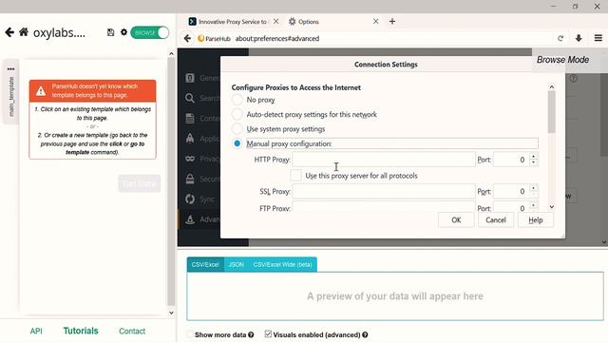This screenshot has height=342, width=608.
Task: Select Manual proxy configuration radio
Action: click(237, 143)
